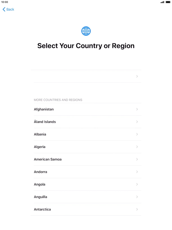
Task: Click the chevron beside Albania
Action: (x=137, y=134)
